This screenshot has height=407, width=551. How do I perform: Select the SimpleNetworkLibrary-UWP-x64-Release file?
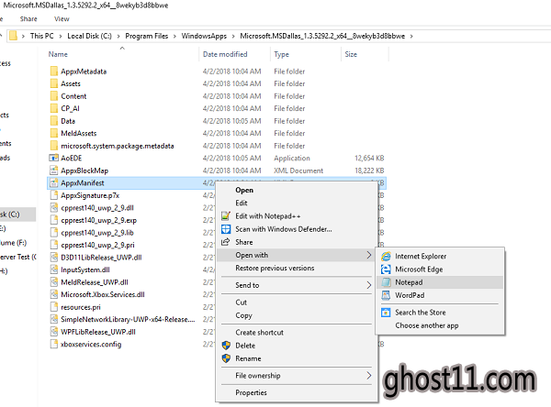(128, 320)
